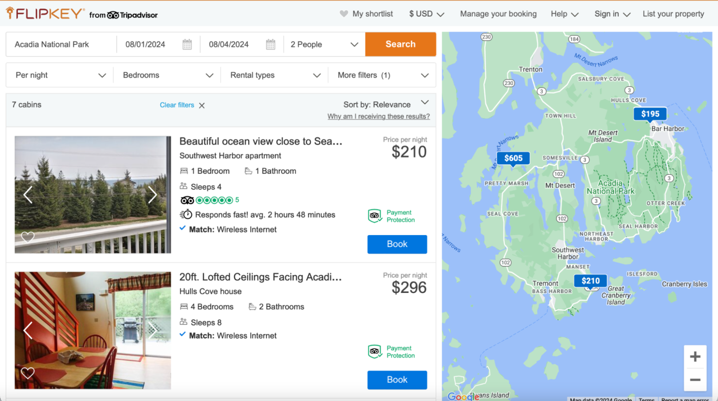Show next photo of ocean view listing
718x401 pixels.
pyautogui.click(x=153, y=195)
